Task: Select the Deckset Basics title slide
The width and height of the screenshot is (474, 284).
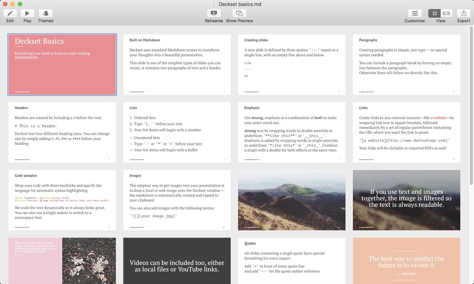Action: [62, 64]
